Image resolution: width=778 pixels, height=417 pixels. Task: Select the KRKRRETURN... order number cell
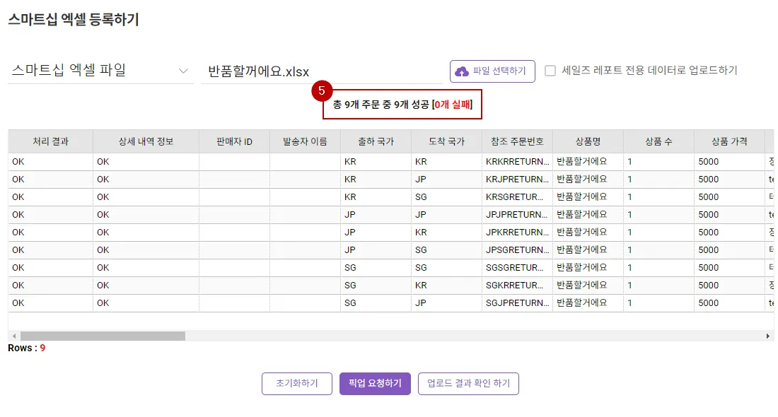517,162
